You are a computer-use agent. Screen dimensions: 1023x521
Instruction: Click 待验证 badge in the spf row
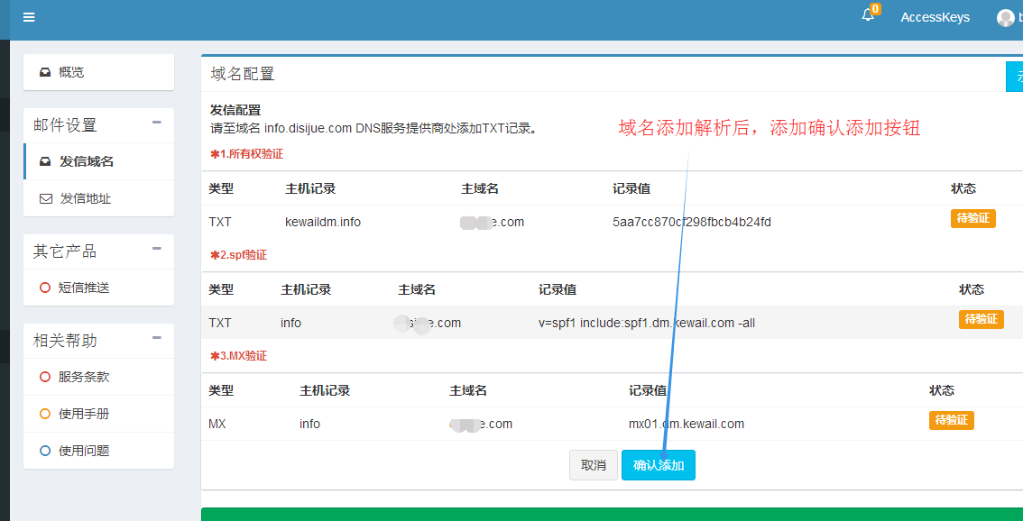[981, 319]
